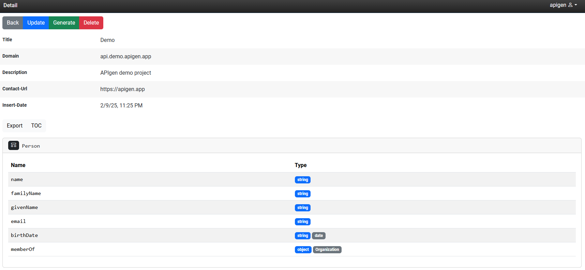Viewport: 585px width, 270px height.
Task: Select the string badge in the email row
Action: click(302, 222)
